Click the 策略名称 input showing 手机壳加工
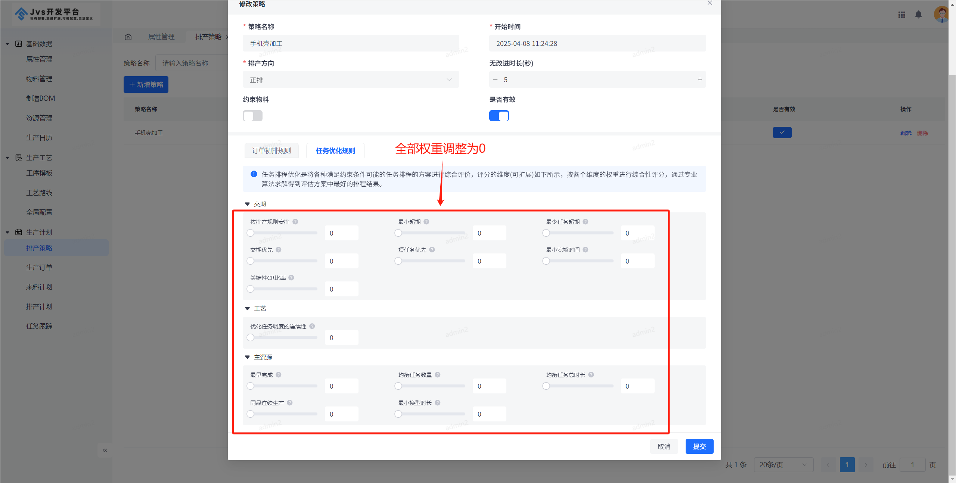The width and height of the screenshot is (956, 483). coord(351,43)
